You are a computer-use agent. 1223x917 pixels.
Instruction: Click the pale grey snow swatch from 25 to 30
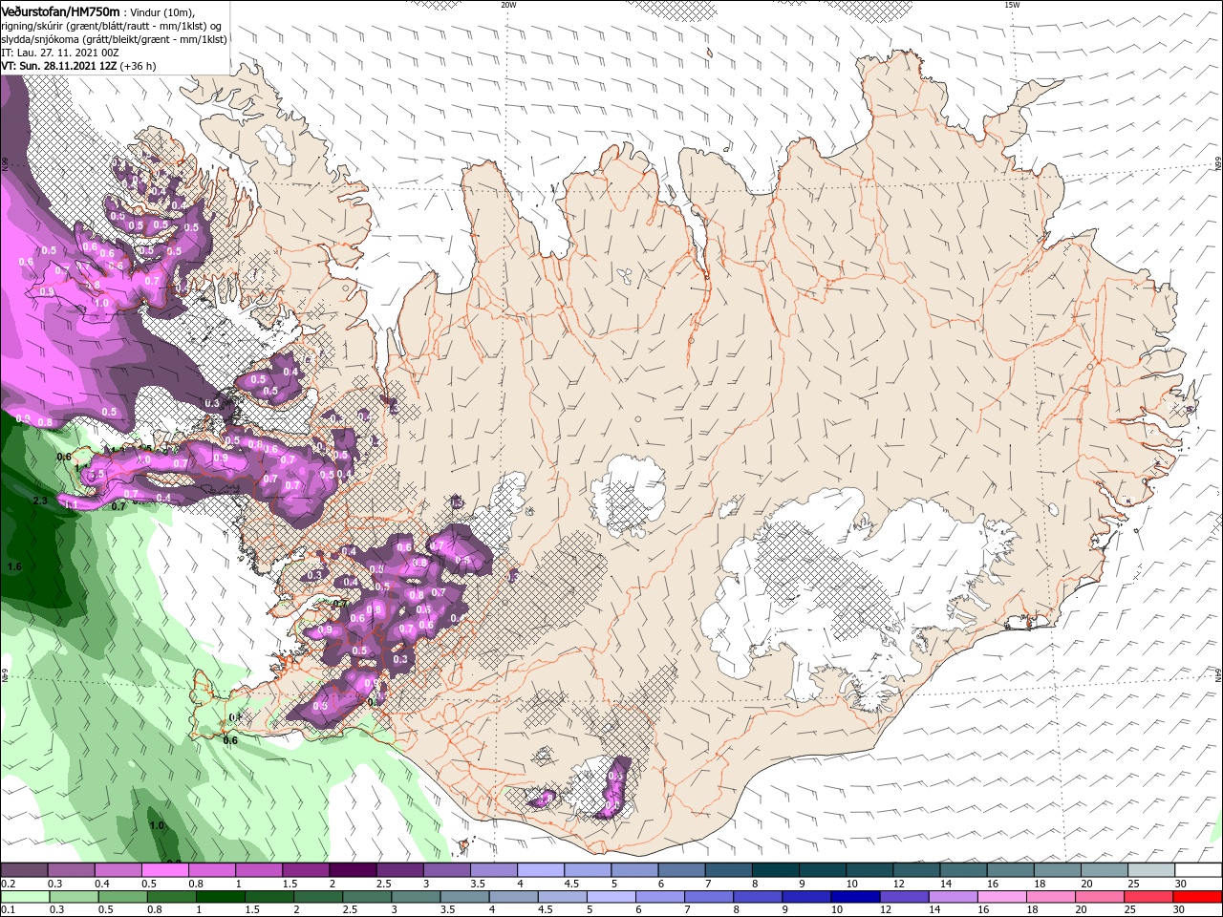[x=1152, y=870]
